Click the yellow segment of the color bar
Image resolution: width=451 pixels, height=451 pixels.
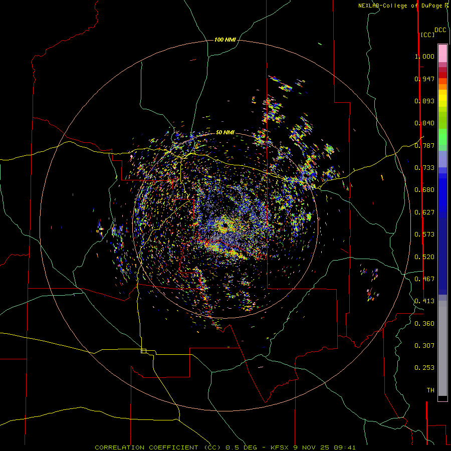(442, 98)
